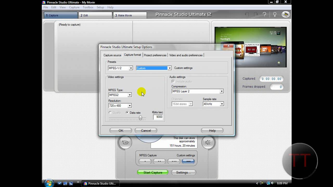Click the redo arrow icon in header

coord(256,15)
